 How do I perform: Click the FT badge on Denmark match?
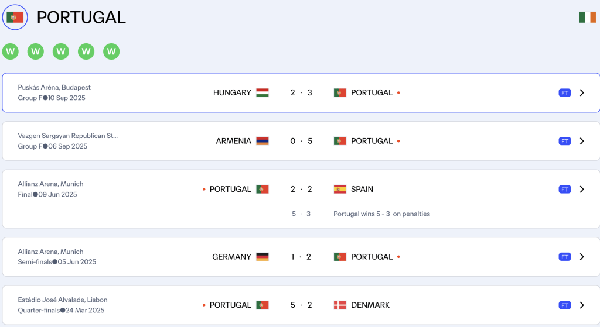point(565,305)
